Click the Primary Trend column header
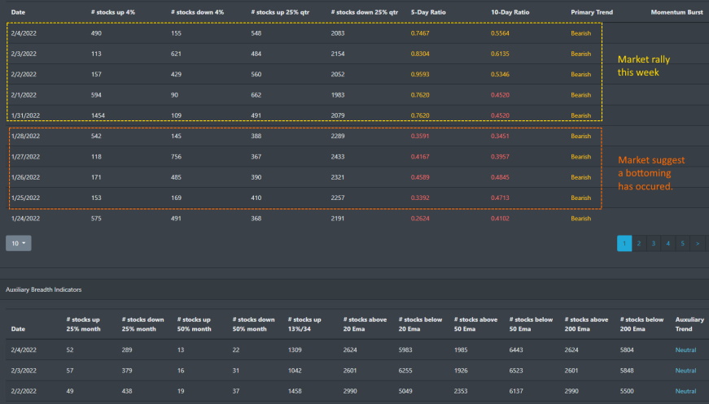 pyautogui.click(x=592, y=12)
